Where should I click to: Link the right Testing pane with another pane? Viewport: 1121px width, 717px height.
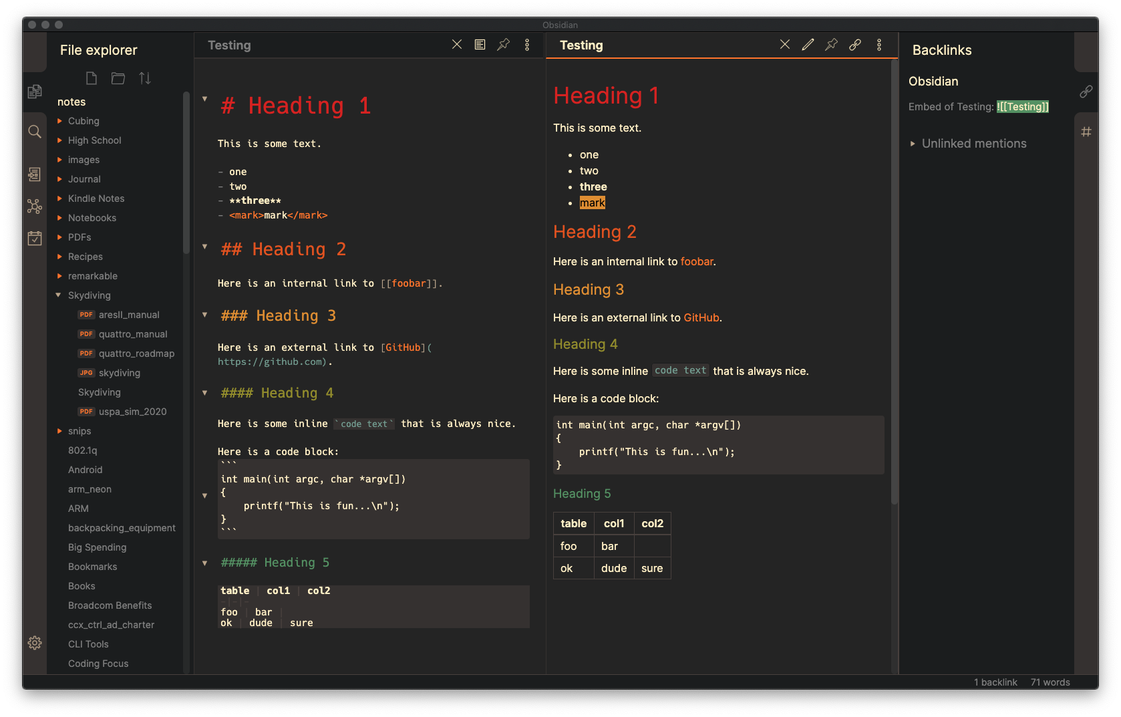tap(855, 45)
